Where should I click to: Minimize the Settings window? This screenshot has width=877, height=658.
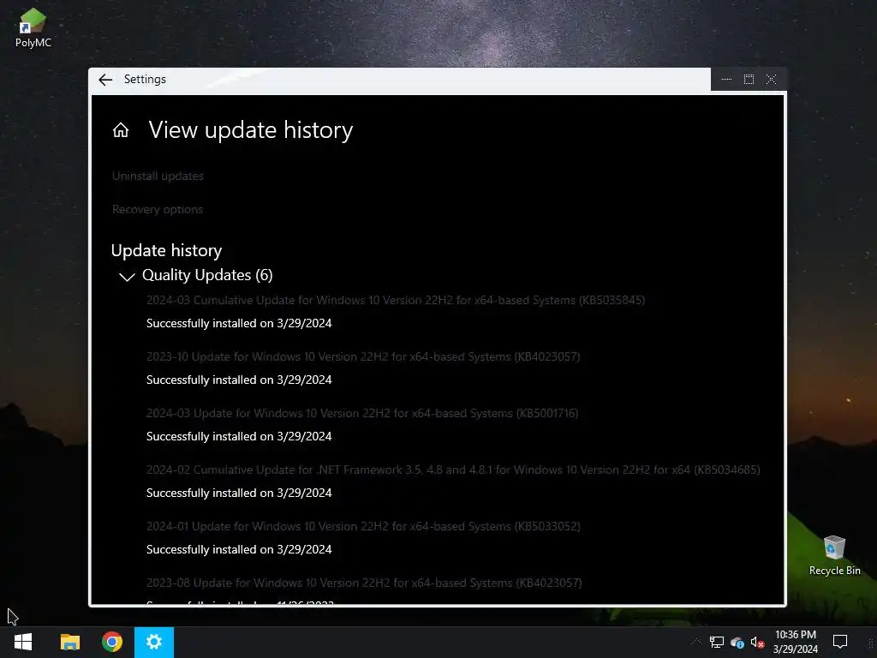click(726, 80)
